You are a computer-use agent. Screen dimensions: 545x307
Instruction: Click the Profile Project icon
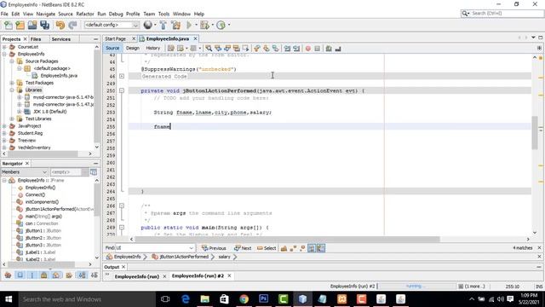(221, 25)
